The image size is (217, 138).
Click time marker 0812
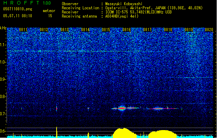coord(44,30)
